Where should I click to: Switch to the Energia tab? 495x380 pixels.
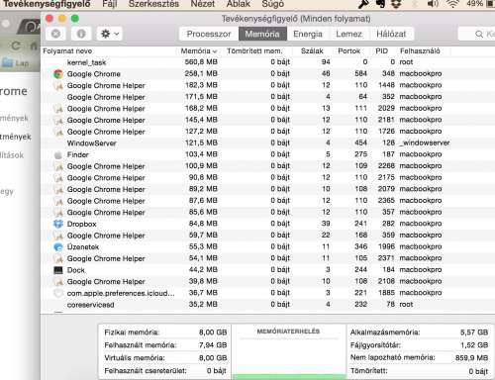click(x=308, y=34)
